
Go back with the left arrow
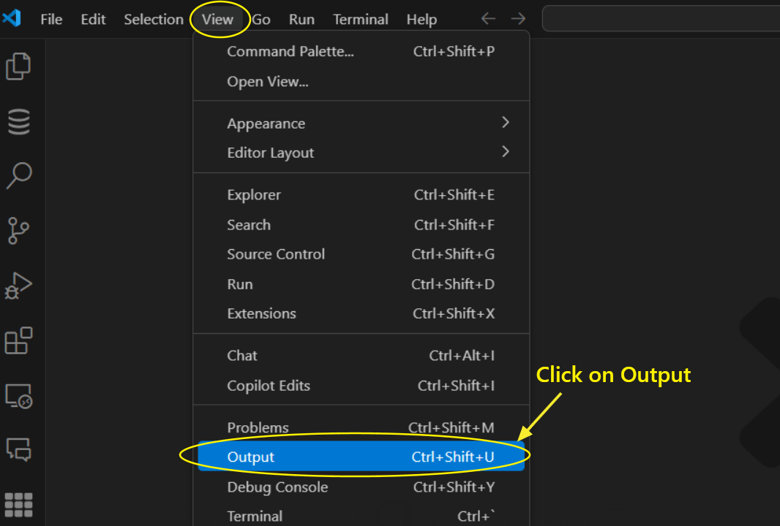(x=489, y=19)
